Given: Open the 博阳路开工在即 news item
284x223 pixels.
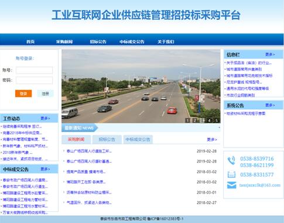Looking at the screenshot, I should (86, 182).
